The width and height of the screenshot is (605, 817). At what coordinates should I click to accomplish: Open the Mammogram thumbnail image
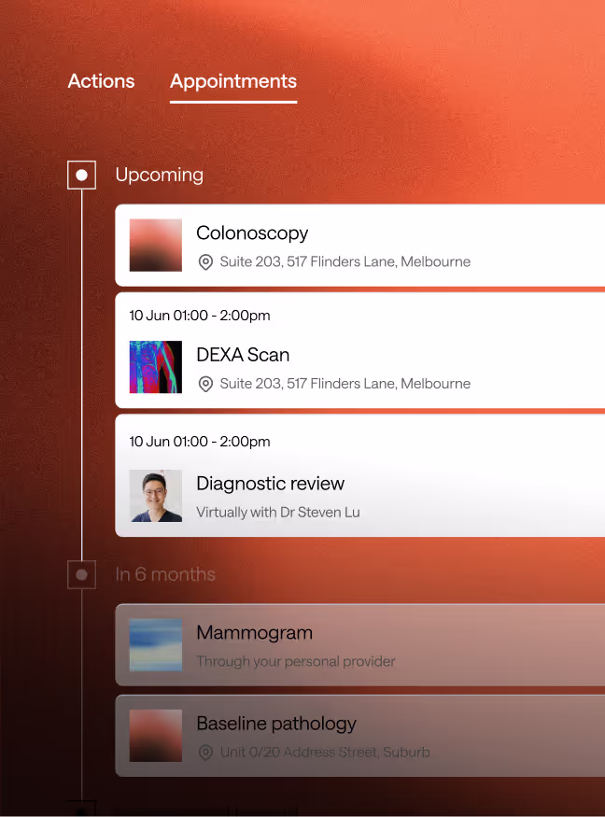coord(156,645)
